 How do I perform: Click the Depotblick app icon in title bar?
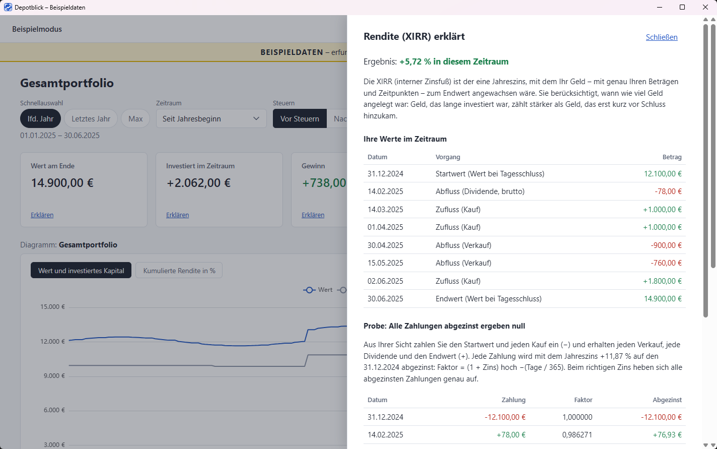pos(8,8)
